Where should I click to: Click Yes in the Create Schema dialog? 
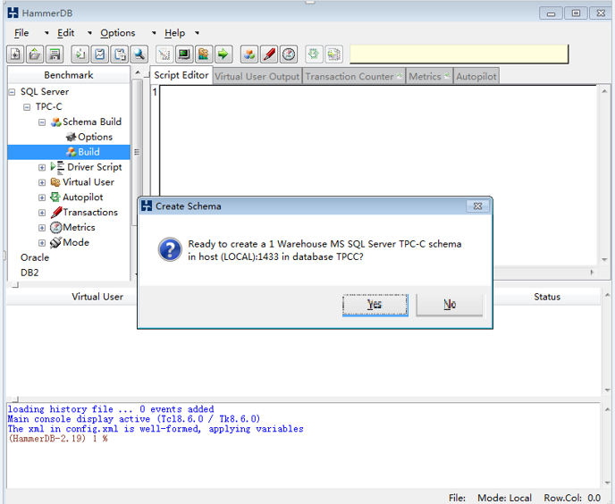(375, 305)
